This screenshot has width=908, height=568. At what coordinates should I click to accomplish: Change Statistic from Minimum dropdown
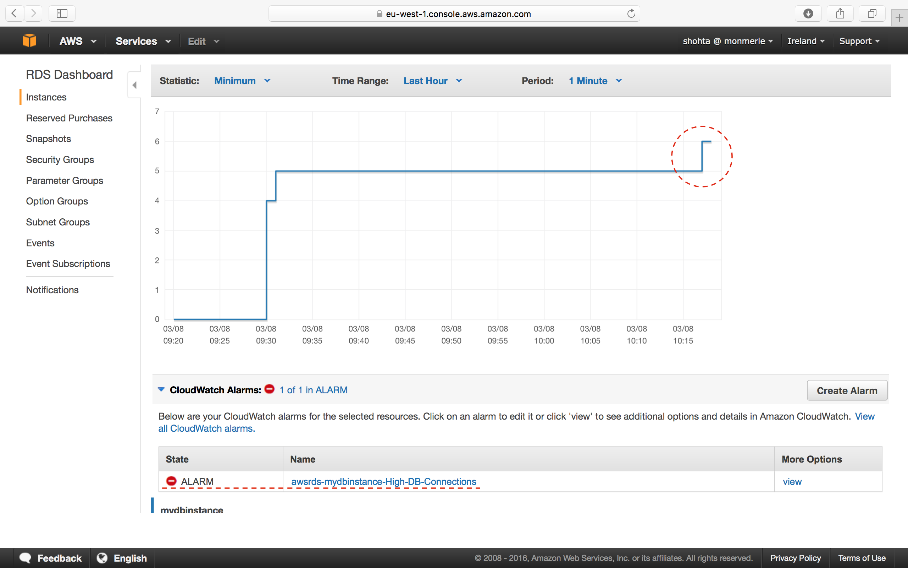tap(242, 81)
